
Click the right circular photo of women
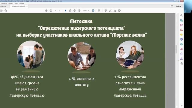coord(130,55)
